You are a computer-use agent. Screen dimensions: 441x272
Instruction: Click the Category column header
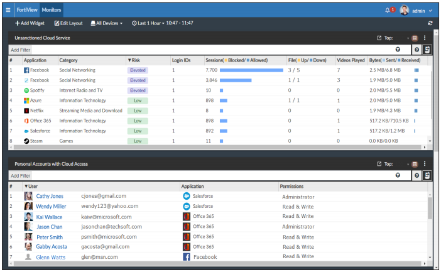[x=68, y=60]
